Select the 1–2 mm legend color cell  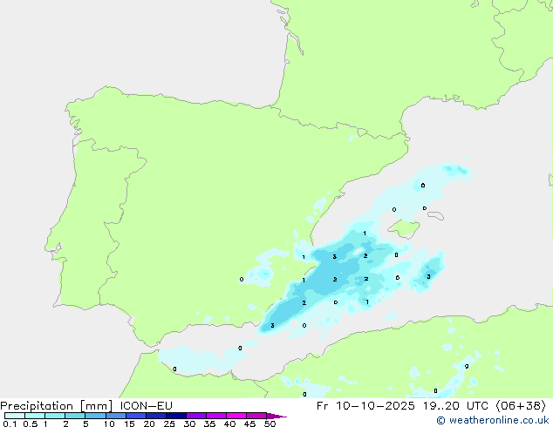pos(55,416)
